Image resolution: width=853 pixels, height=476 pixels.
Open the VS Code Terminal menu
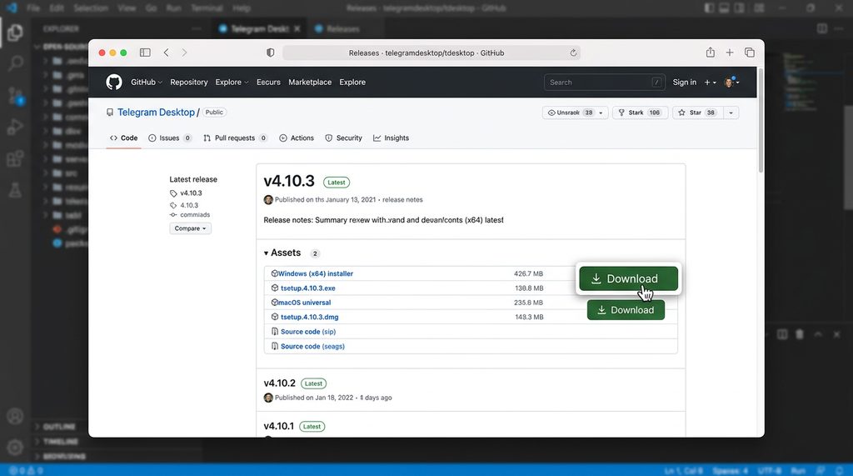pyautogui.click(x=207, y=8)
